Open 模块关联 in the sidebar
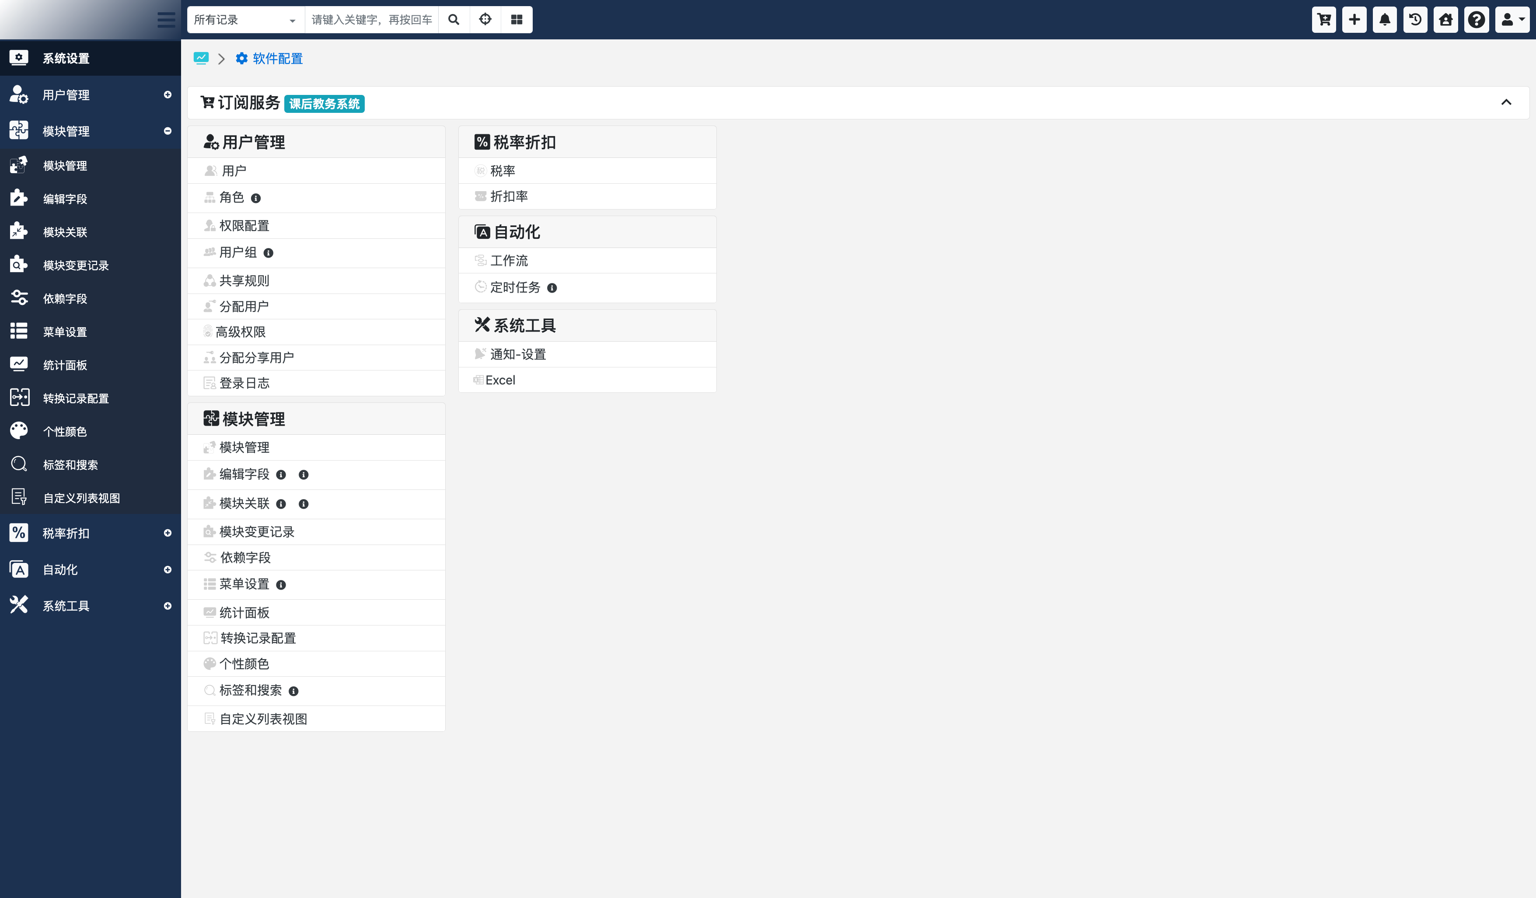Image resolution: width=1536 pixels, height=898 pixels. coord(90,232)
